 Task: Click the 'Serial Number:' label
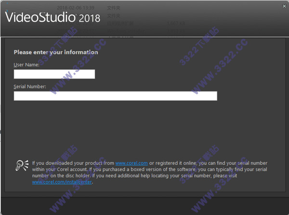pos(30,87)
